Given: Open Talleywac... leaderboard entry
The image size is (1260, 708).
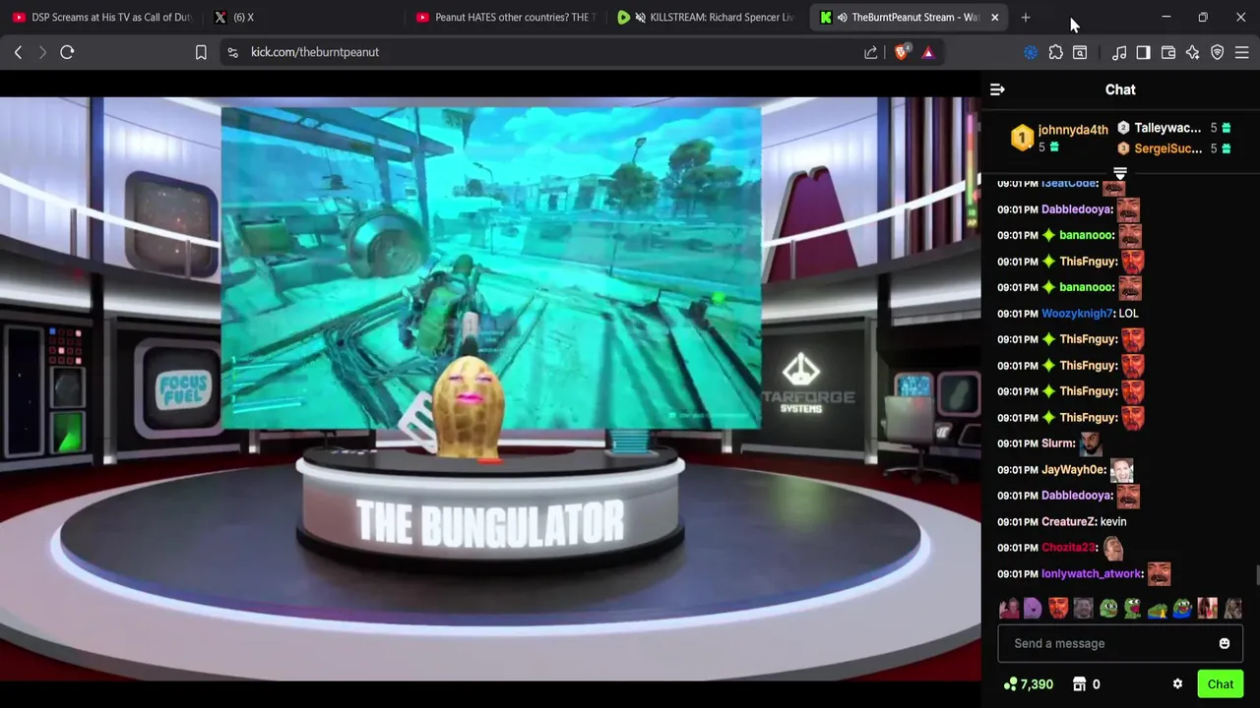Looking at the screenshot, I should [1174, 128].
